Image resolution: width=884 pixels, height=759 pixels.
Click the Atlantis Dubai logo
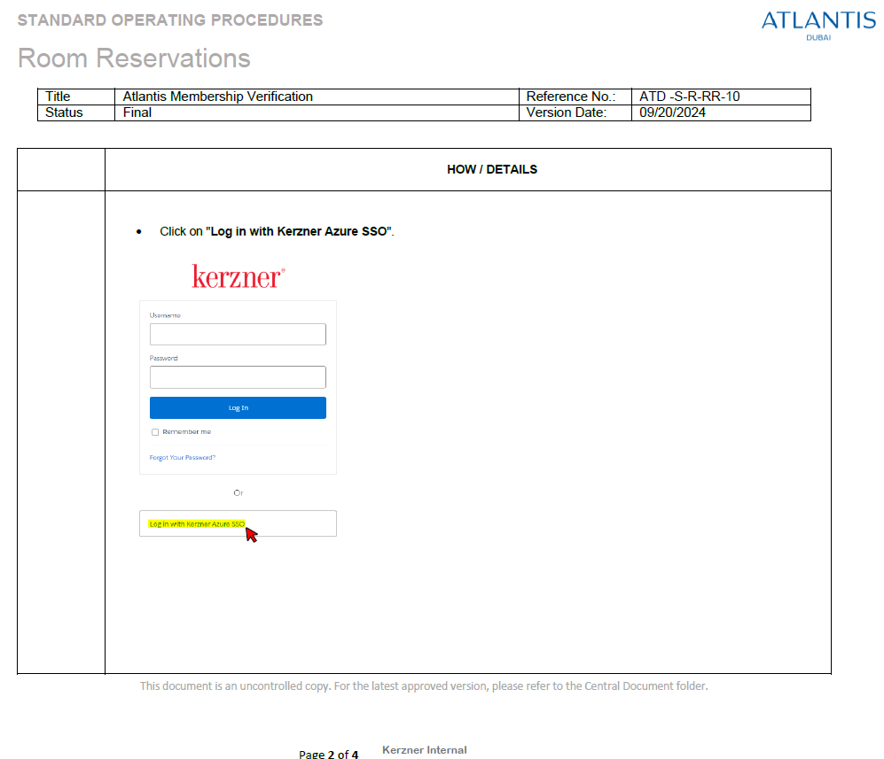pos(818,25)
